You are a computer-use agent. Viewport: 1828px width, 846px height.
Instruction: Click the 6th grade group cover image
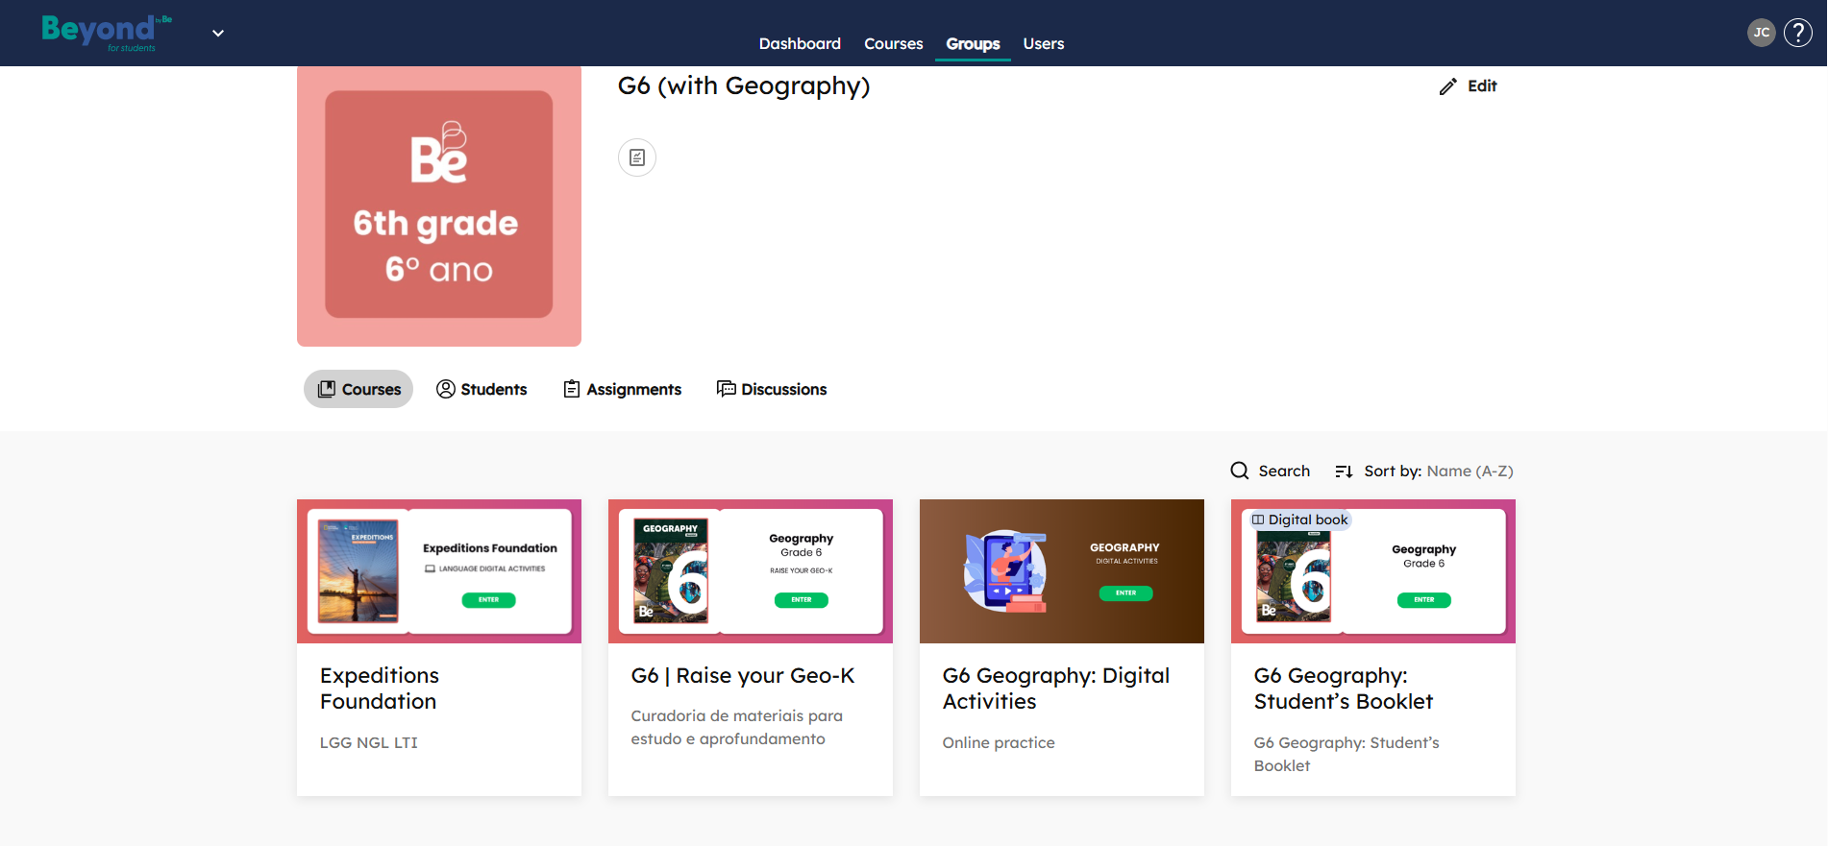[439, 205]
